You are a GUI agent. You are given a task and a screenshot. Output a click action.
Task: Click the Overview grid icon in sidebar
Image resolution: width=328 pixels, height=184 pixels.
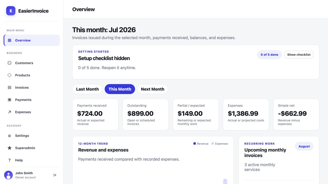click(x=9, y=40)
